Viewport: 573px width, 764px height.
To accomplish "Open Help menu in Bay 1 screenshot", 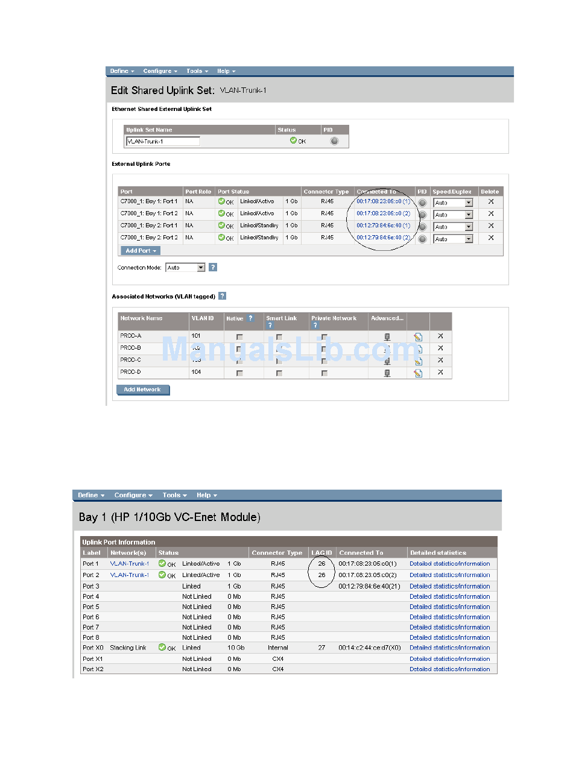I will click(x=207, y=495).
